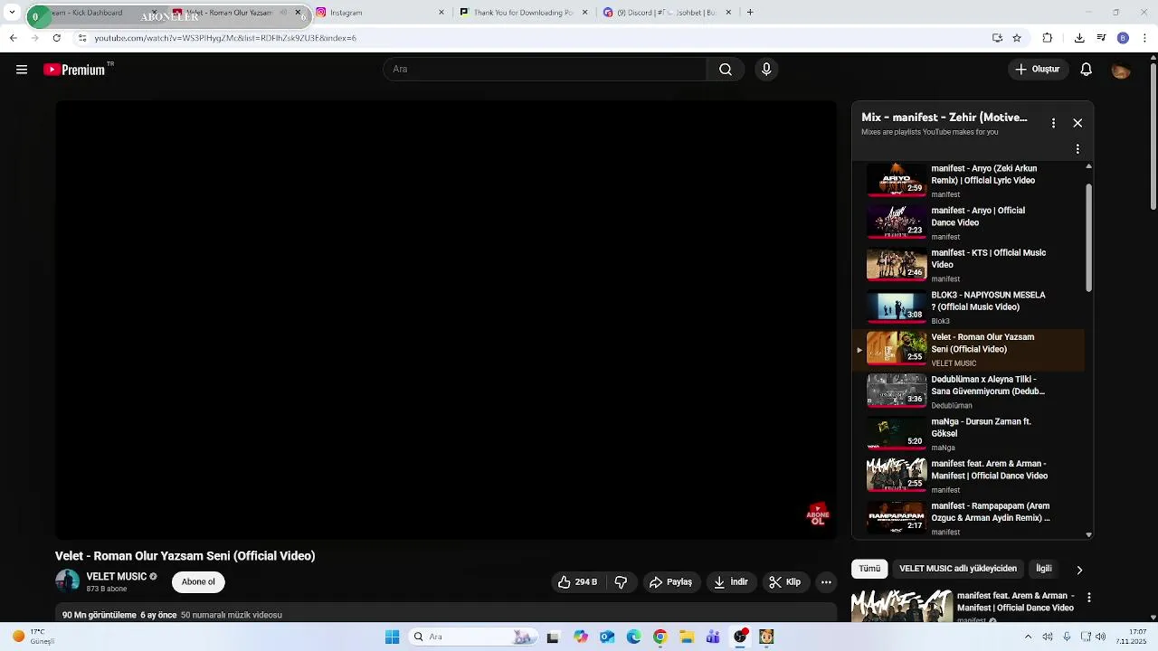The height and width of the screenshot is (651, 1158).
Task: Click the search magnifier button
Action: click(726, 70)
